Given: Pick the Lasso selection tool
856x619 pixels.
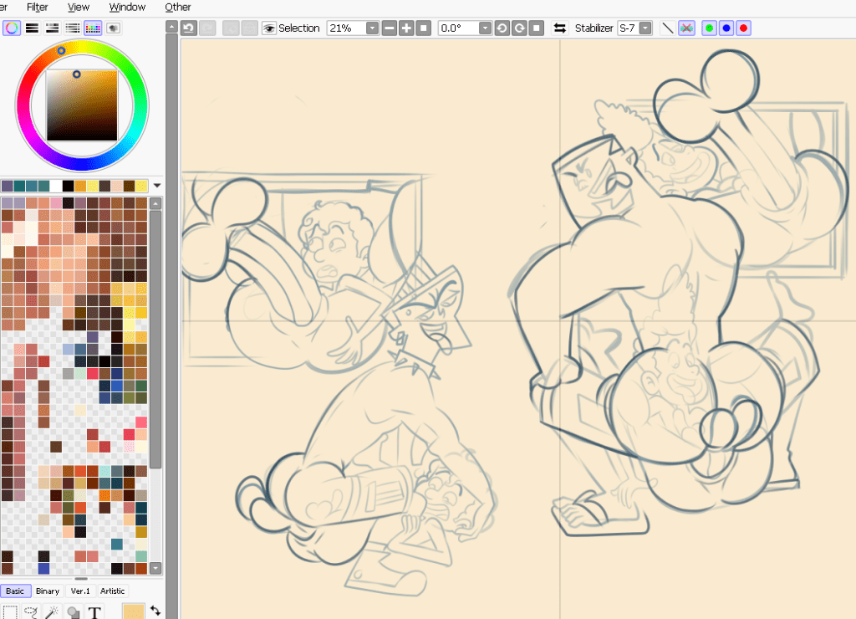Looking at the screenshot, I should pos(32,612).
